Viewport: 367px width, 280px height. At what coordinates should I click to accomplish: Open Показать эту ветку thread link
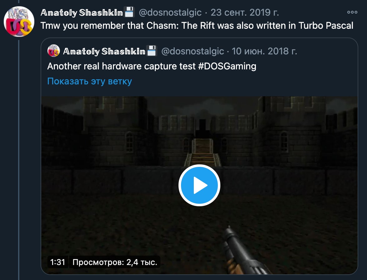90,81
